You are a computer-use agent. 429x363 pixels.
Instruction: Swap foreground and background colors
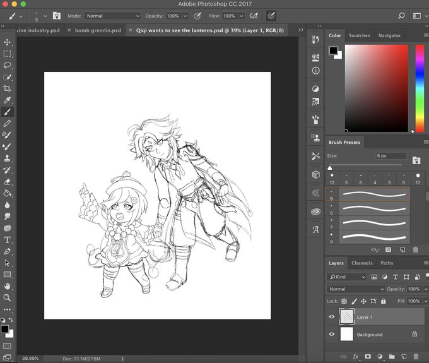point(11,319)
